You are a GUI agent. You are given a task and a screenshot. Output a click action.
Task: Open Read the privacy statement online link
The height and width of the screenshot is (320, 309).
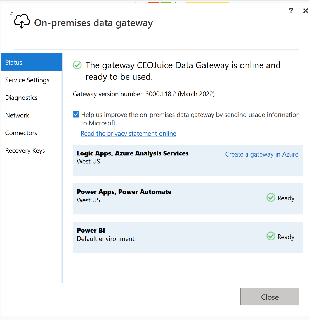pos(128,134)
